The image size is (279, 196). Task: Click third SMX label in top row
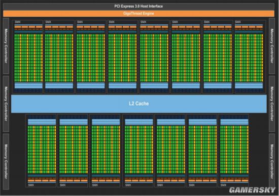click(x=80, y=22)
